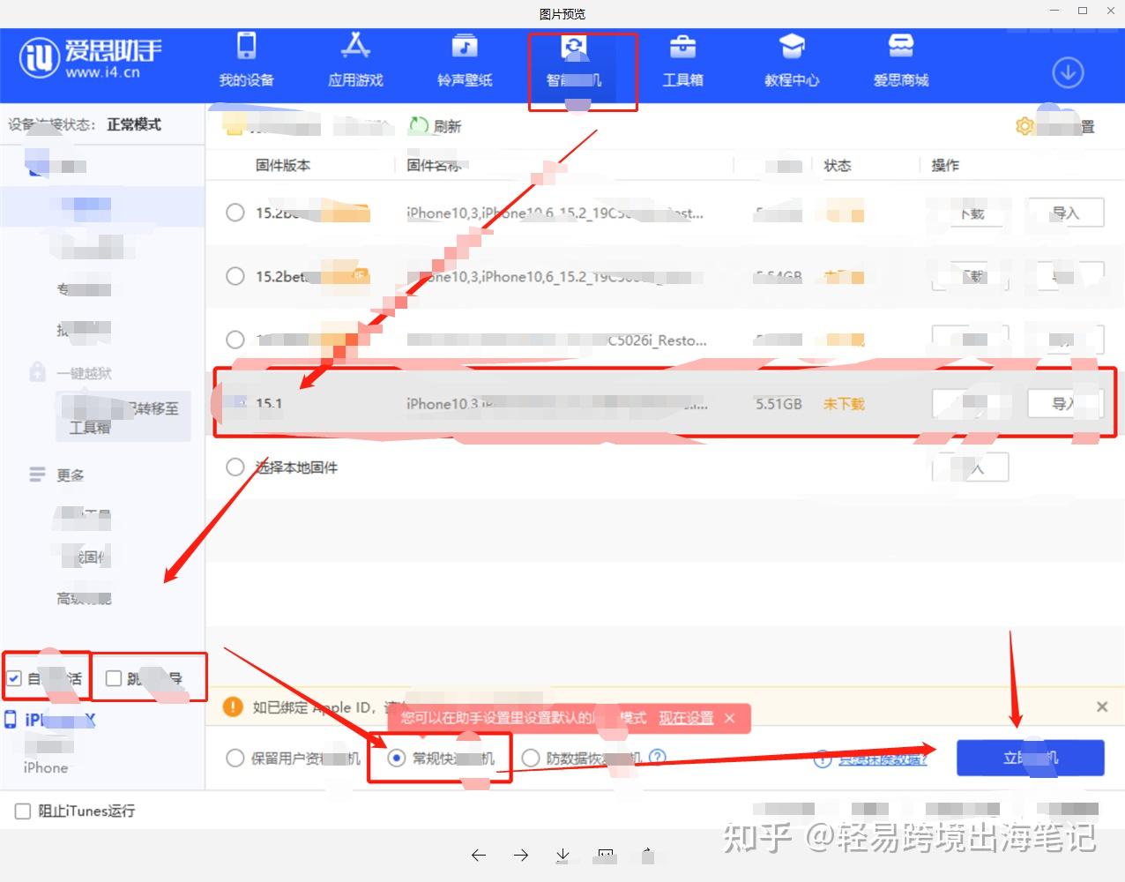Click the save image download icon
Screen dimensions: 1125x882
[562, 855]
